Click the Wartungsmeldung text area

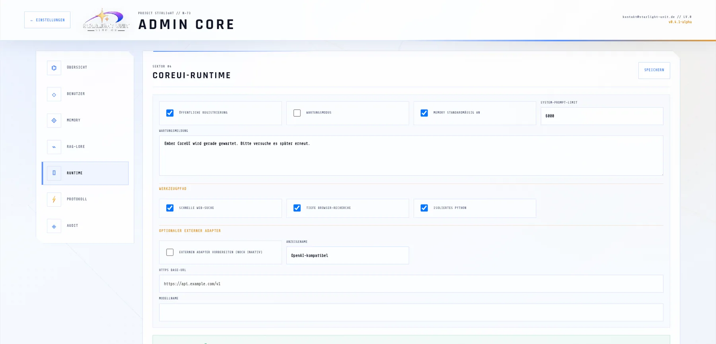(x=411, y=156)
